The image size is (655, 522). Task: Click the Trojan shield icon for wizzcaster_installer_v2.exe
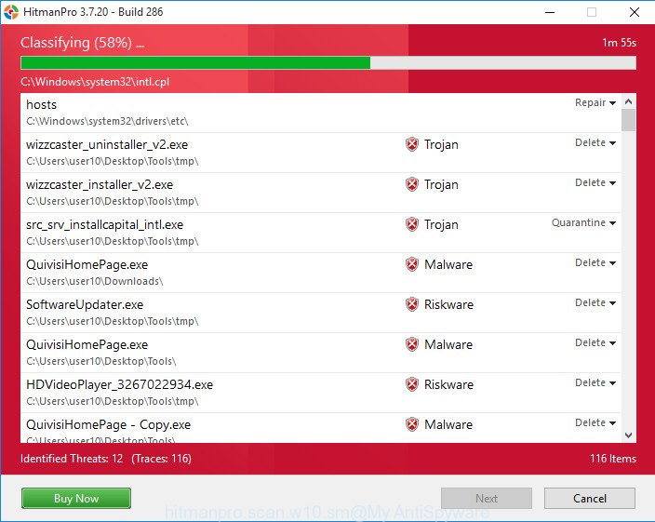coord(412,184)
